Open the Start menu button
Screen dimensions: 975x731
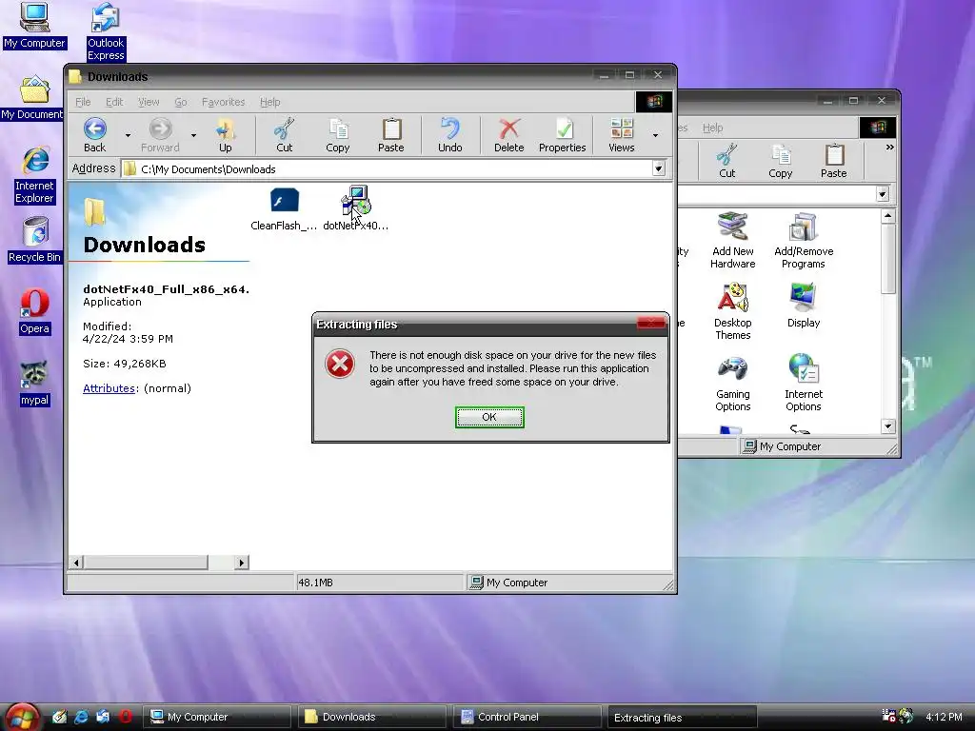[23, 718]
